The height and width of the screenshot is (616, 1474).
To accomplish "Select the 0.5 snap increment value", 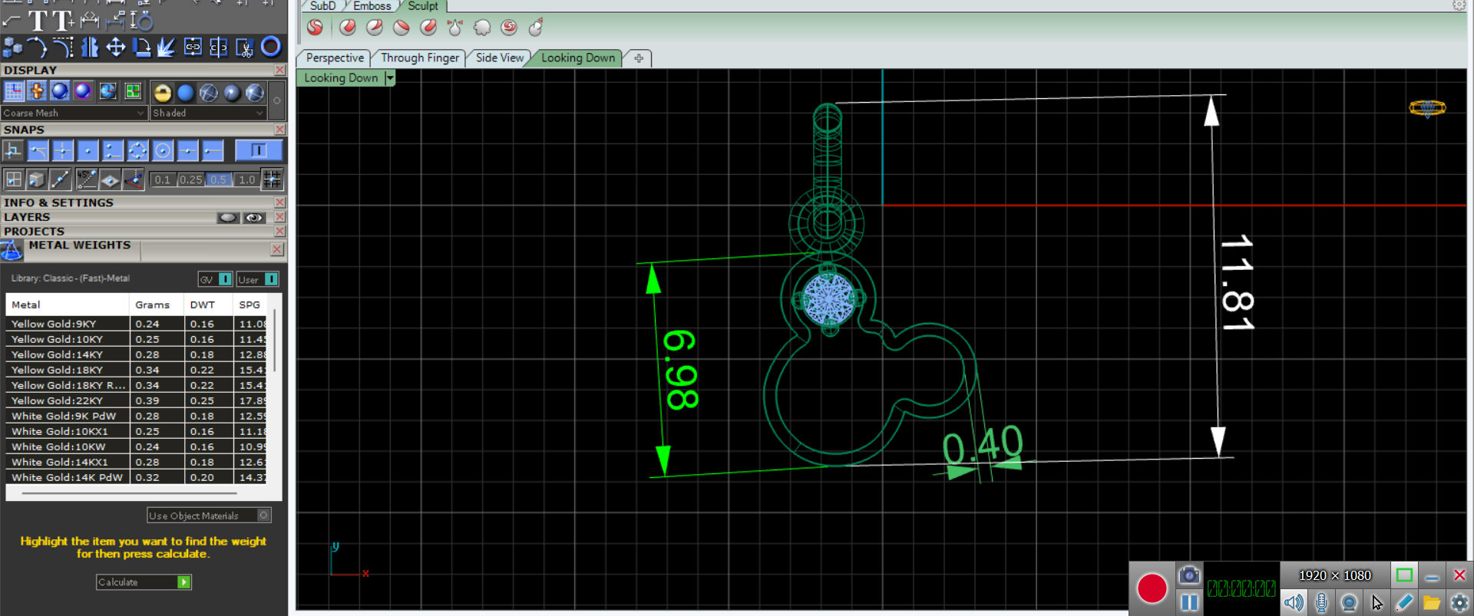I will click(219, 180).
